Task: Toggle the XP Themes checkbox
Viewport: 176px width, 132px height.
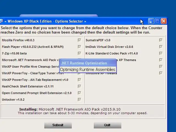Action: 161,60
